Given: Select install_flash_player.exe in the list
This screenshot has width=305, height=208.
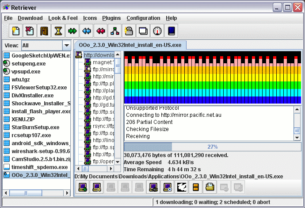Looking at the screenshot, I should tap(37, 112).
